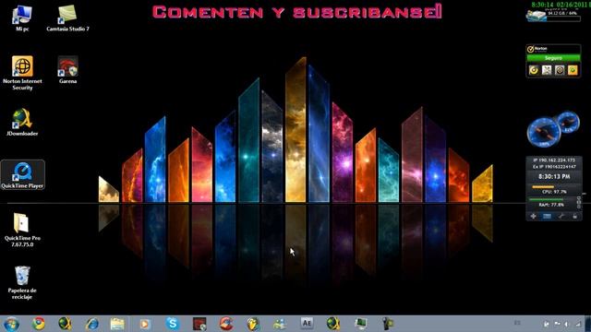
Task: Click the blue display icon in gadget
Action: click(x=547, y=216)
